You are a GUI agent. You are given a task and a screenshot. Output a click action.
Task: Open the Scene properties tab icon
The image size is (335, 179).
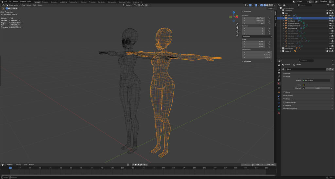(x=279, y=80)
